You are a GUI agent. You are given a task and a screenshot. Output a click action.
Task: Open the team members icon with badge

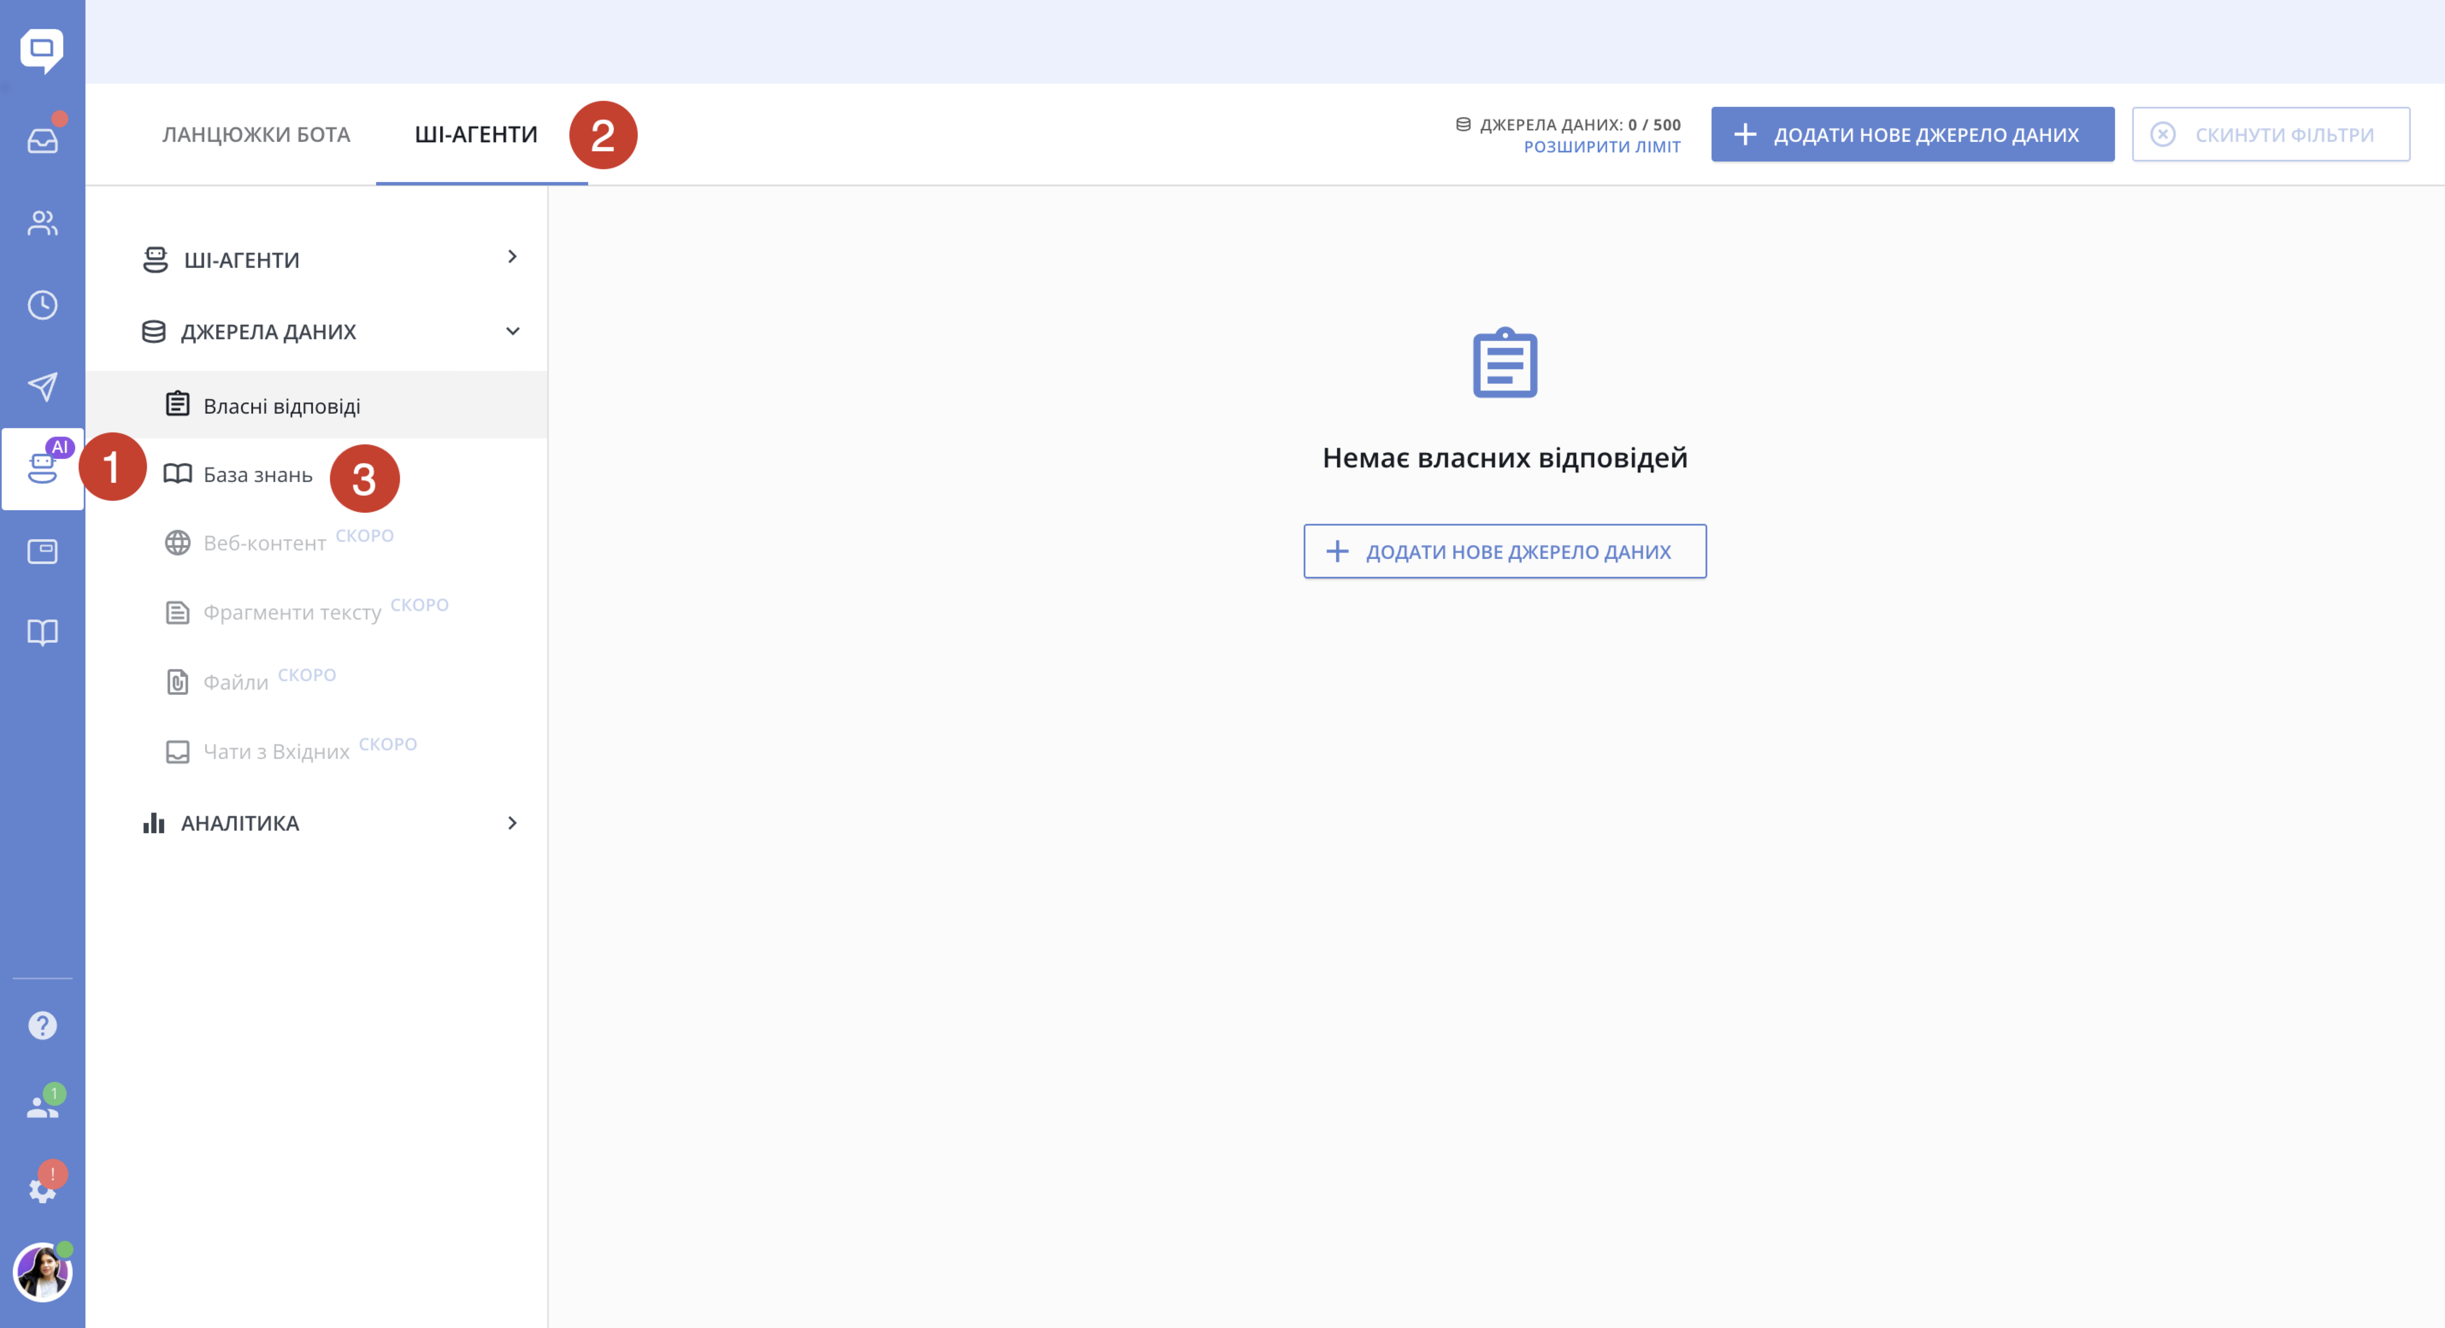pos(42,1106)
